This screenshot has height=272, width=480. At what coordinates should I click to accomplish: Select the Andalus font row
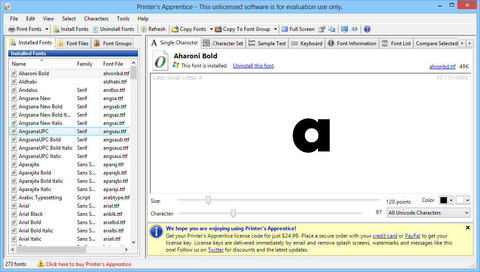(70, 90)
